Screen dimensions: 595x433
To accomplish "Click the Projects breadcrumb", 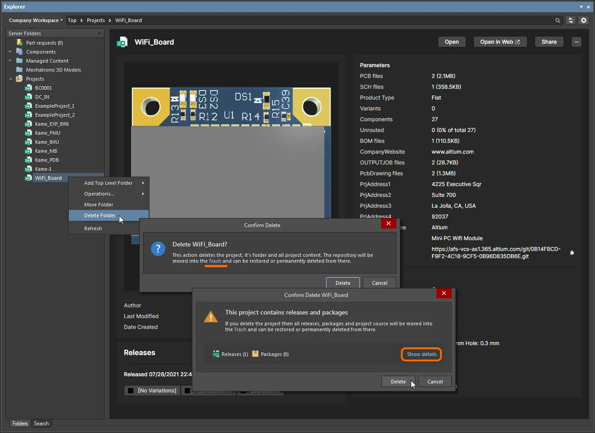I will 96,20.
